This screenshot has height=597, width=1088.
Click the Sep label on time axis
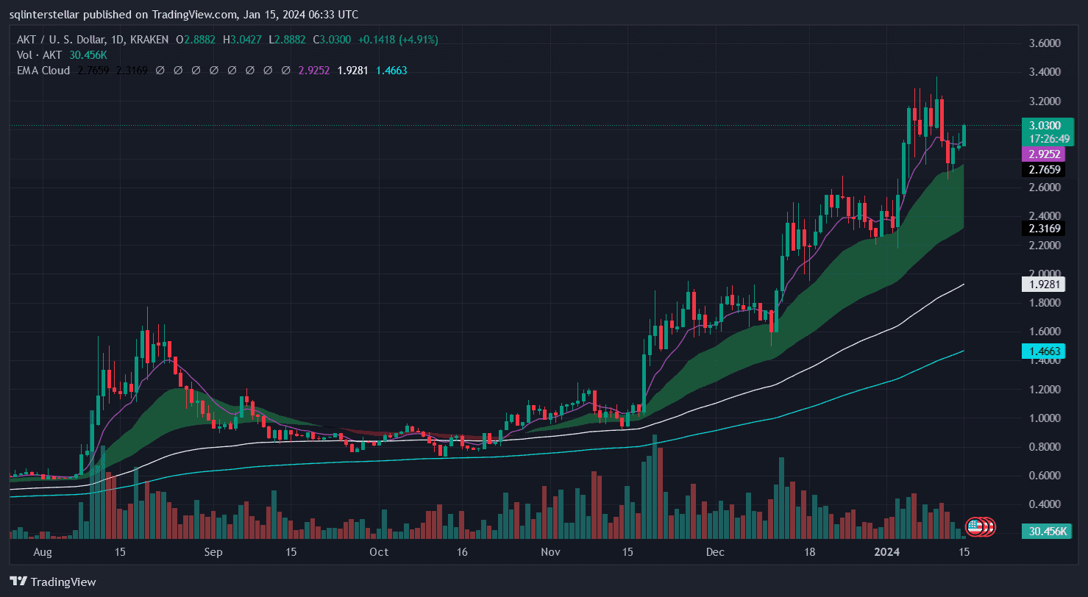(x=213, y=551)
